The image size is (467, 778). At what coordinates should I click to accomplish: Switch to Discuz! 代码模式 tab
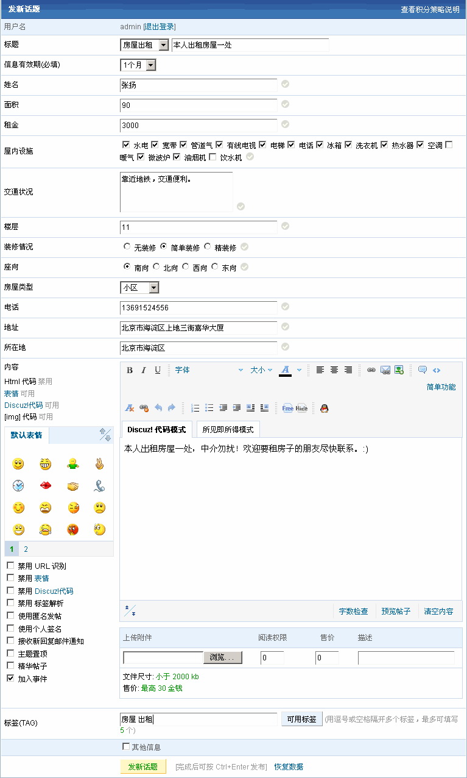157,429
